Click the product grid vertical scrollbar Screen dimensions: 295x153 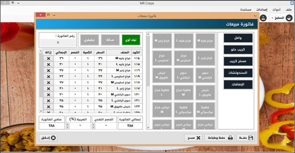click(x=148, y=68)
